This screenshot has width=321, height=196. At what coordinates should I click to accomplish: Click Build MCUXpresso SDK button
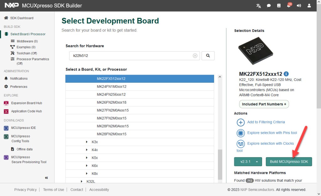coord(289,162)
